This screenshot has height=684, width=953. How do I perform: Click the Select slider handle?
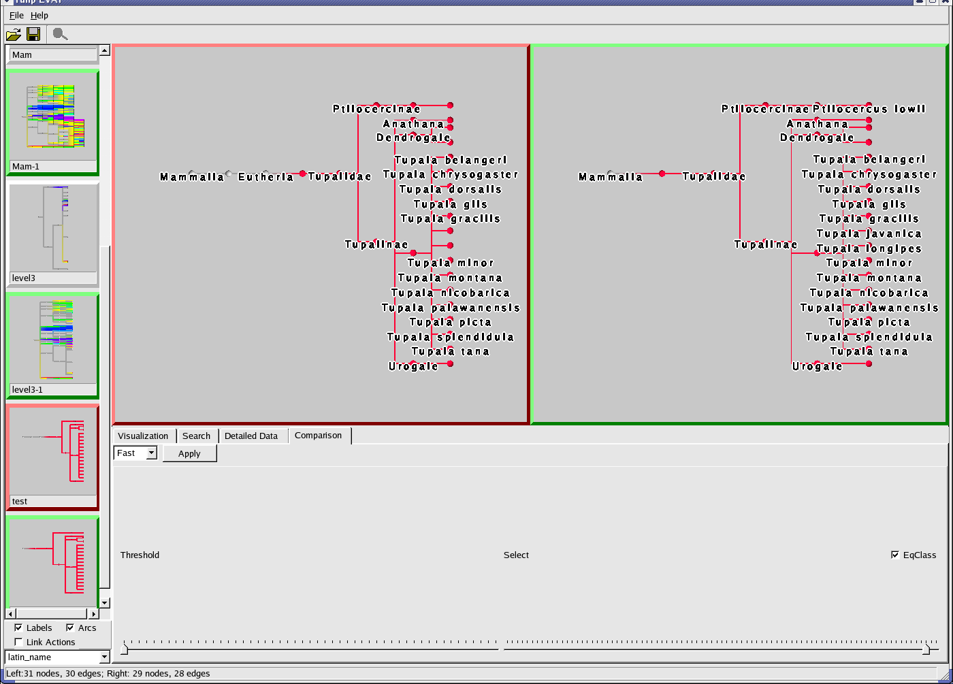(926, 650)
